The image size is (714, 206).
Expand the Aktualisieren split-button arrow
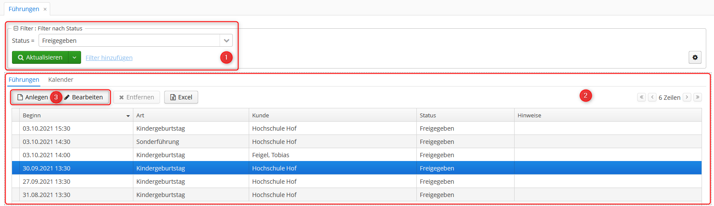(75, 57)
